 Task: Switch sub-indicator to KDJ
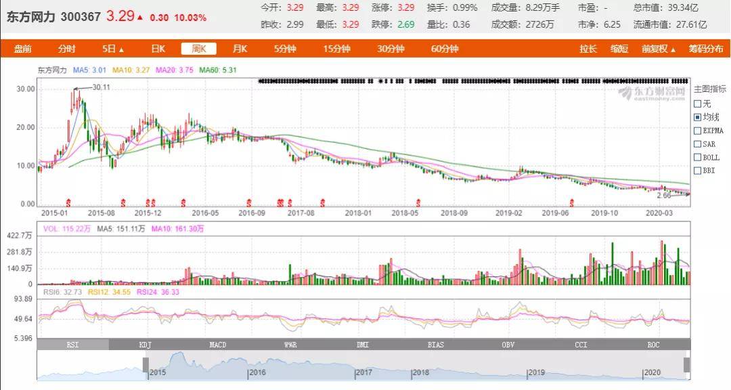point(146,345)
